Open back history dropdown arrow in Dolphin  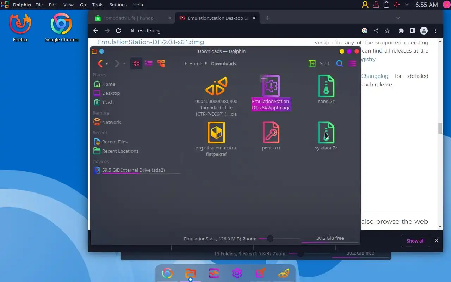point(107,64)
